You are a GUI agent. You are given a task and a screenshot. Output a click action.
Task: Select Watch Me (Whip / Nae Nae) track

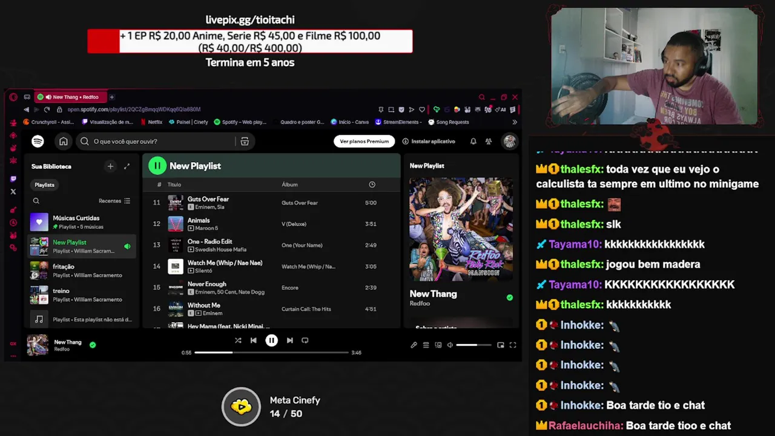tap(271, 266)
